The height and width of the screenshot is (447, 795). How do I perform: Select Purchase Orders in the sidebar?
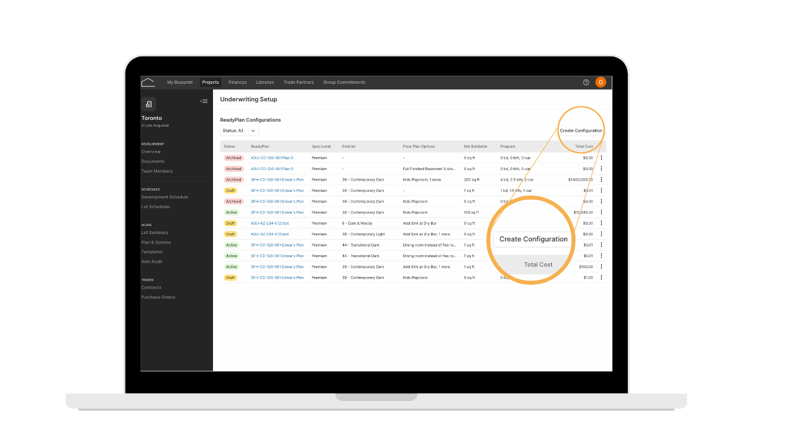(x=158, y=297)
